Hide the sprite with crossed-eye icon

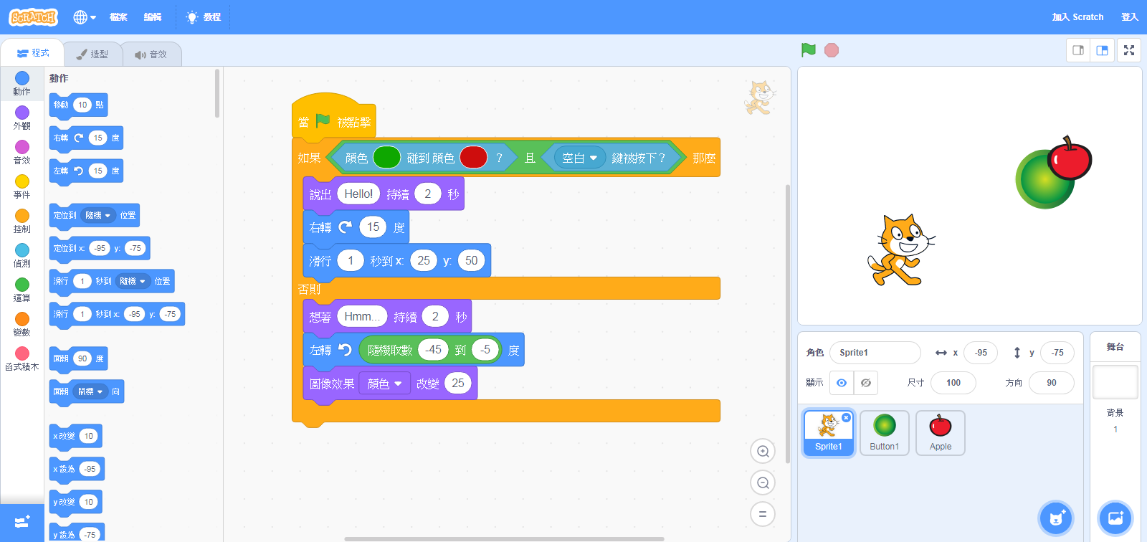[866, 383]
